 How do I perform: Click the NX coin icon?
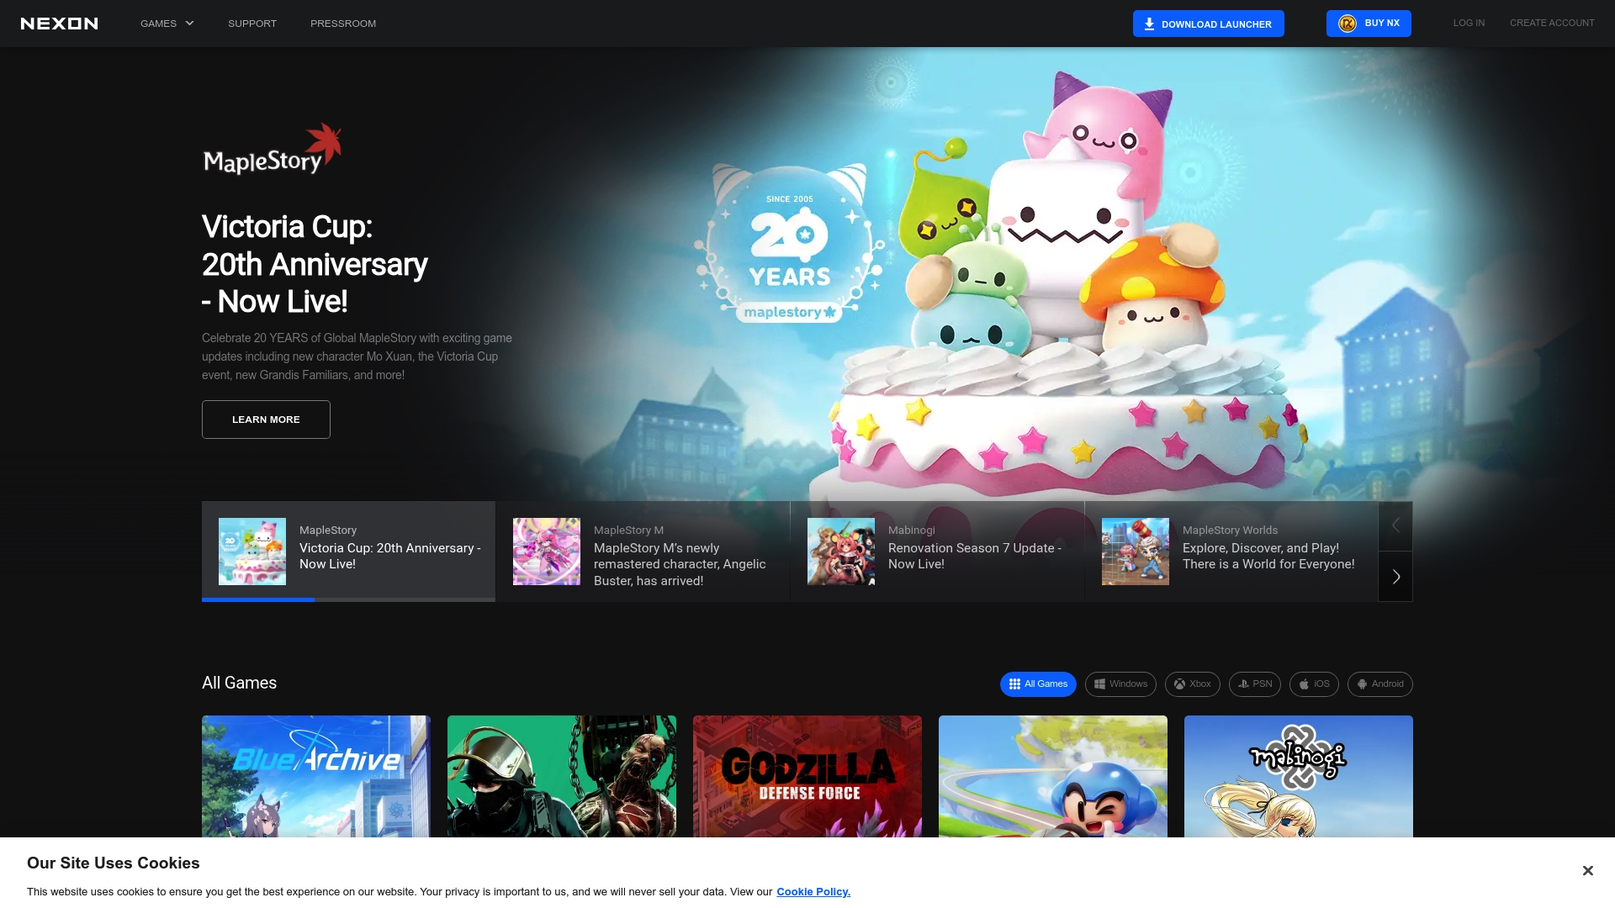pos(1348,24)
